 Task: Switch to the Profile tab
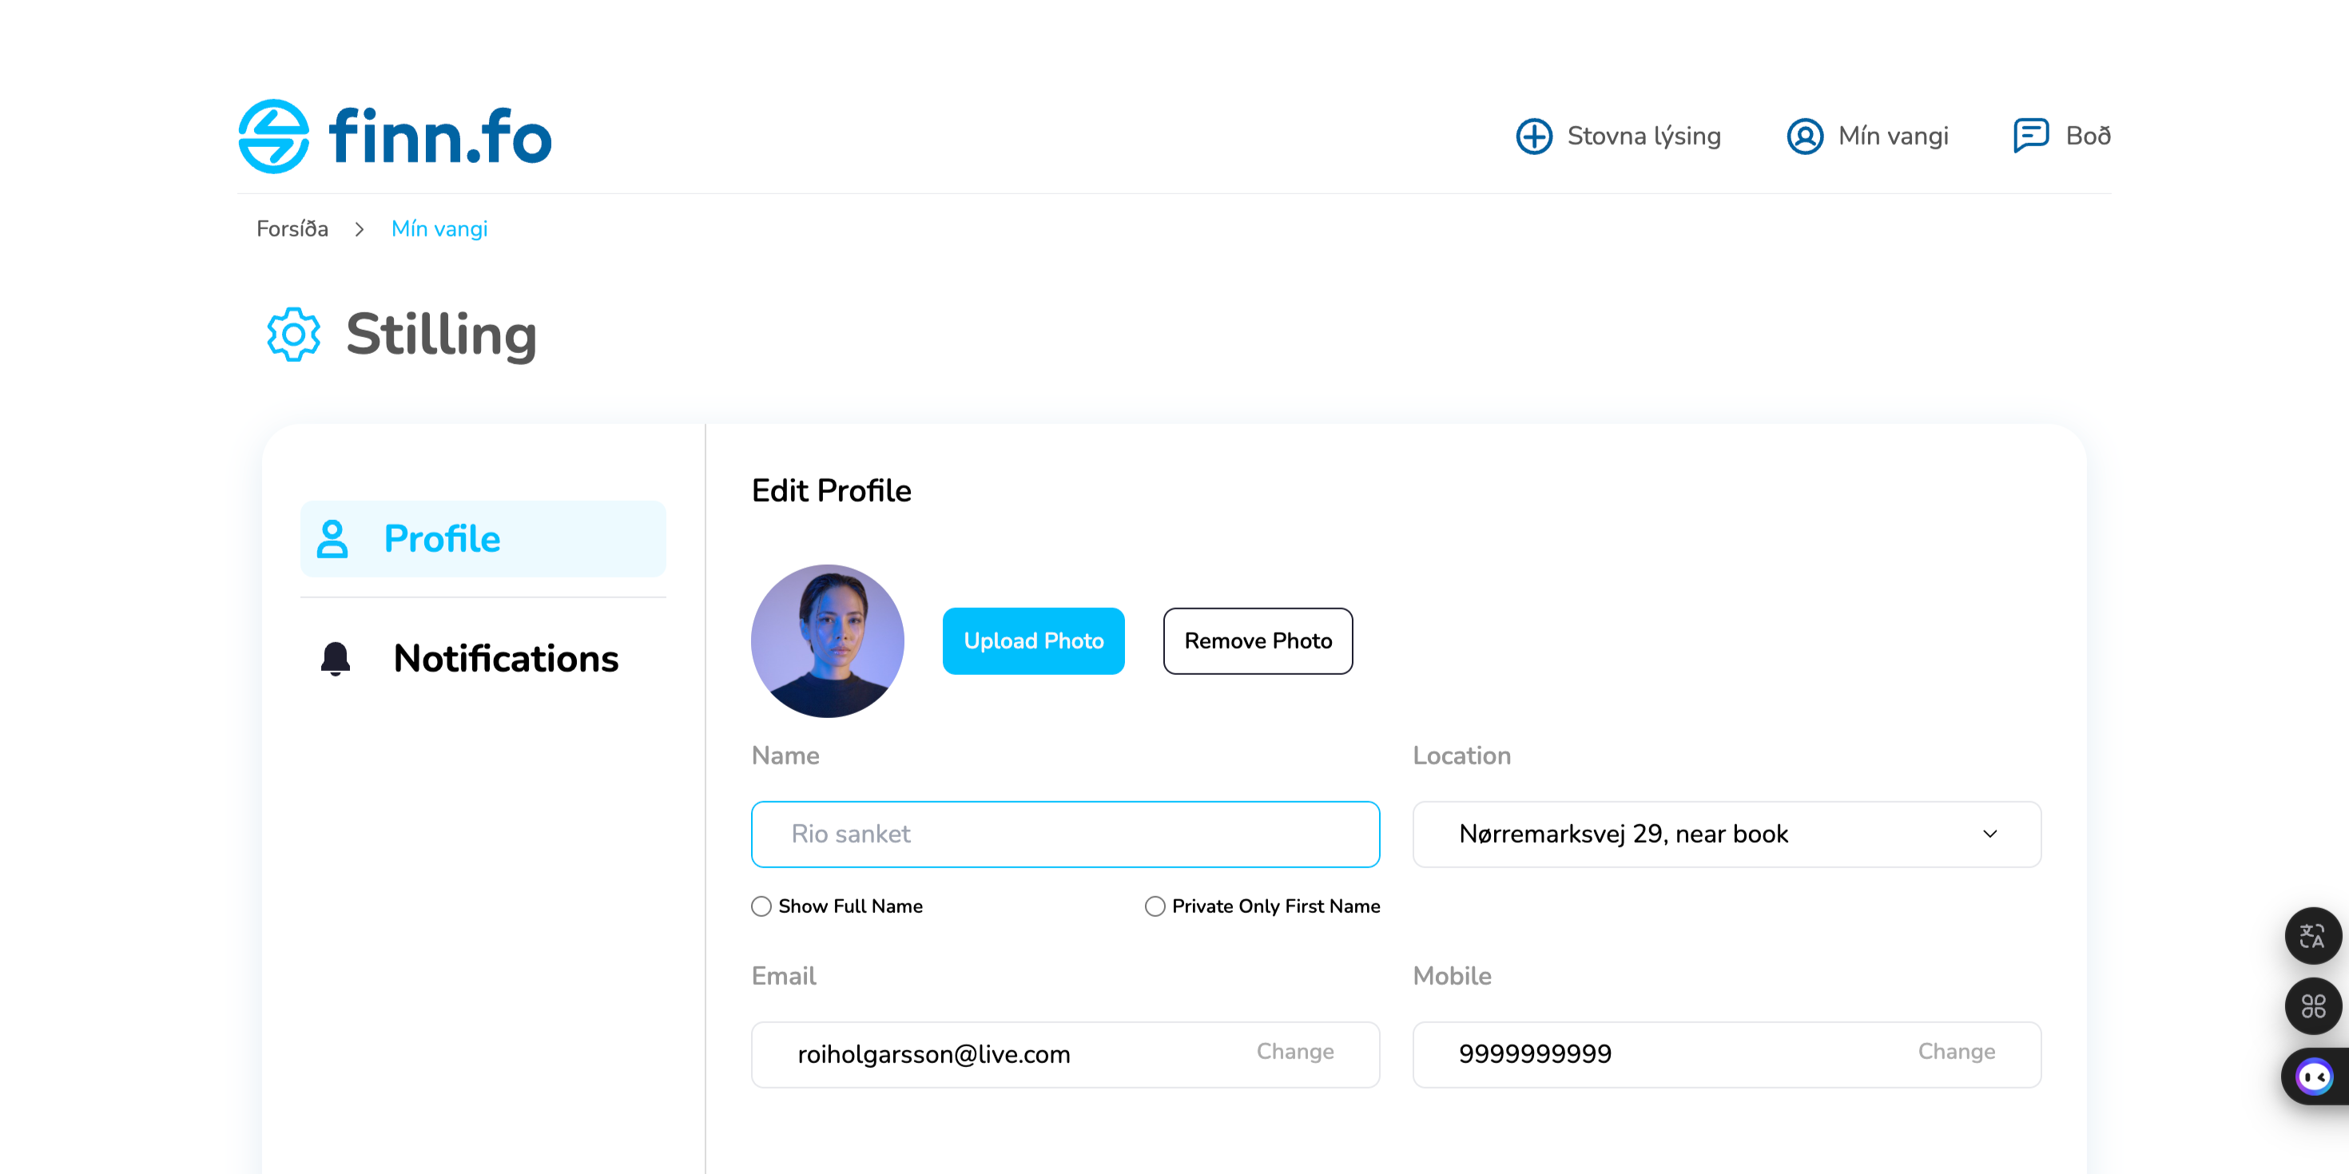(483, 539)
